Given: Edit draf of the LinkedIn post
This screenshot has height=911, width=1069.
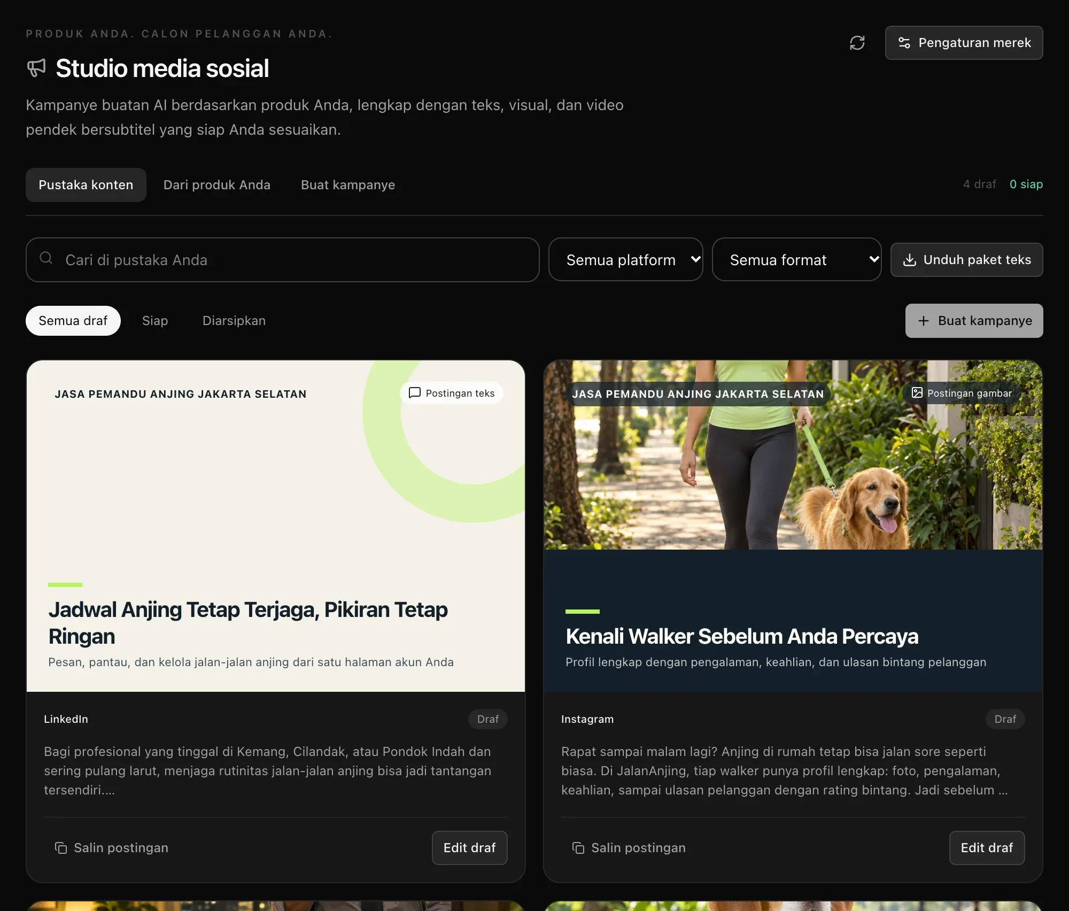Looking at the screenshot, I should click(x=469, y=848).
